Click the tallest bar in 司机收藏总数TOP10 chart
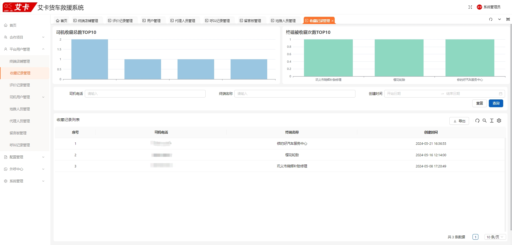Image resolution: width=512 pixels, height=245 pixels. (90, 59)
